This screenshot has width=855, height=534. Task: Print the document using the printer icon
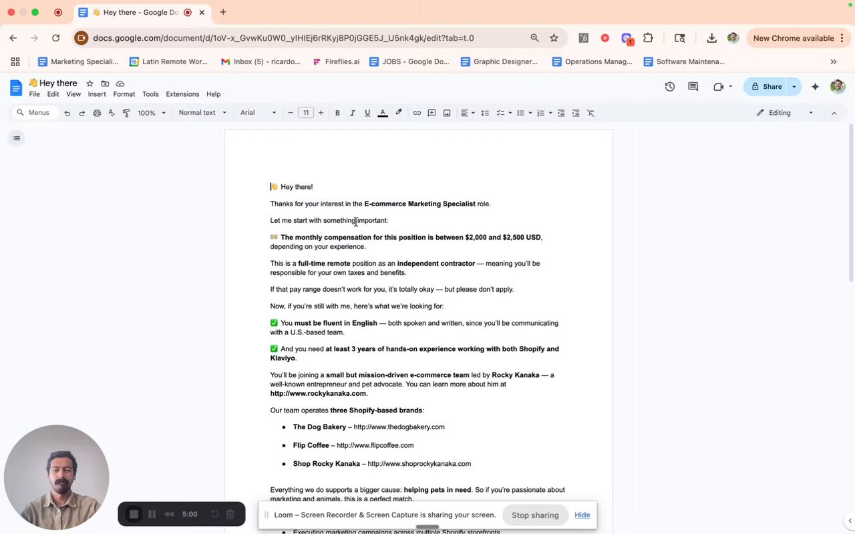pos(97,113)
